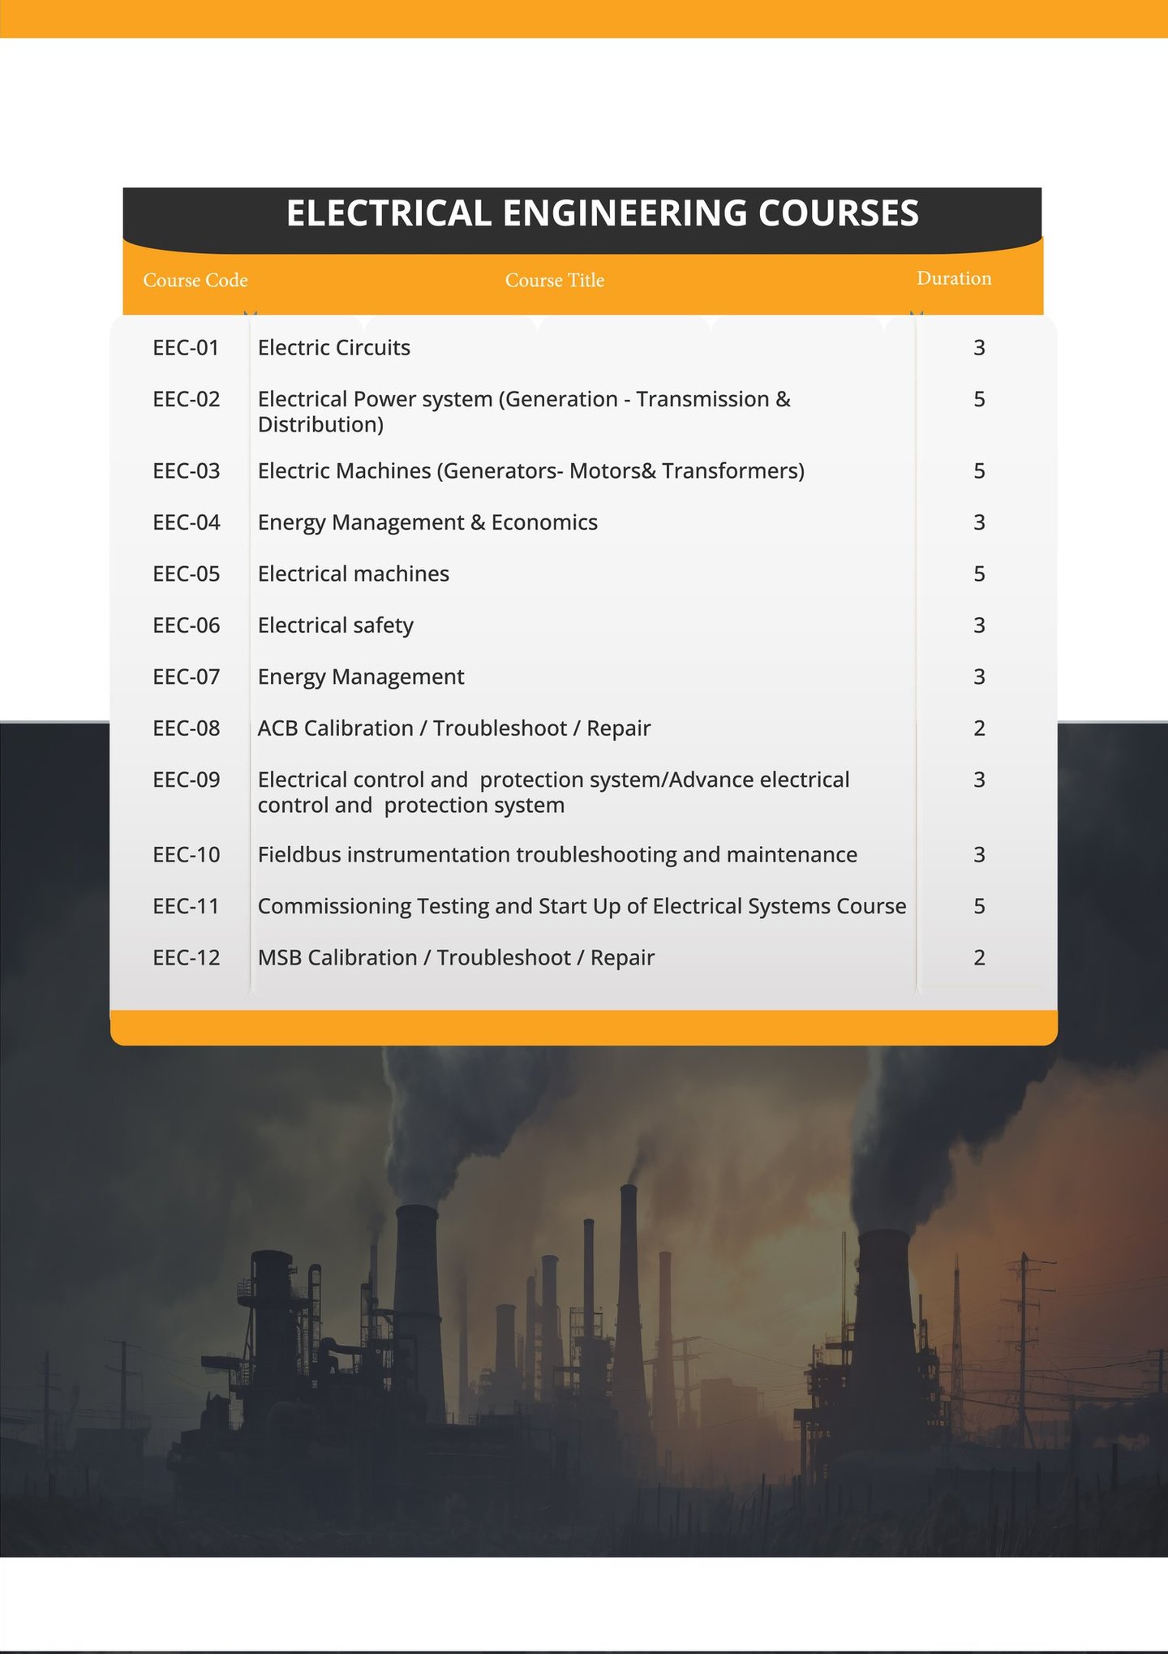Select course code EEC-04
Image resolution: width=1168 pixels, height=1654 pixels.
(187, 522)
